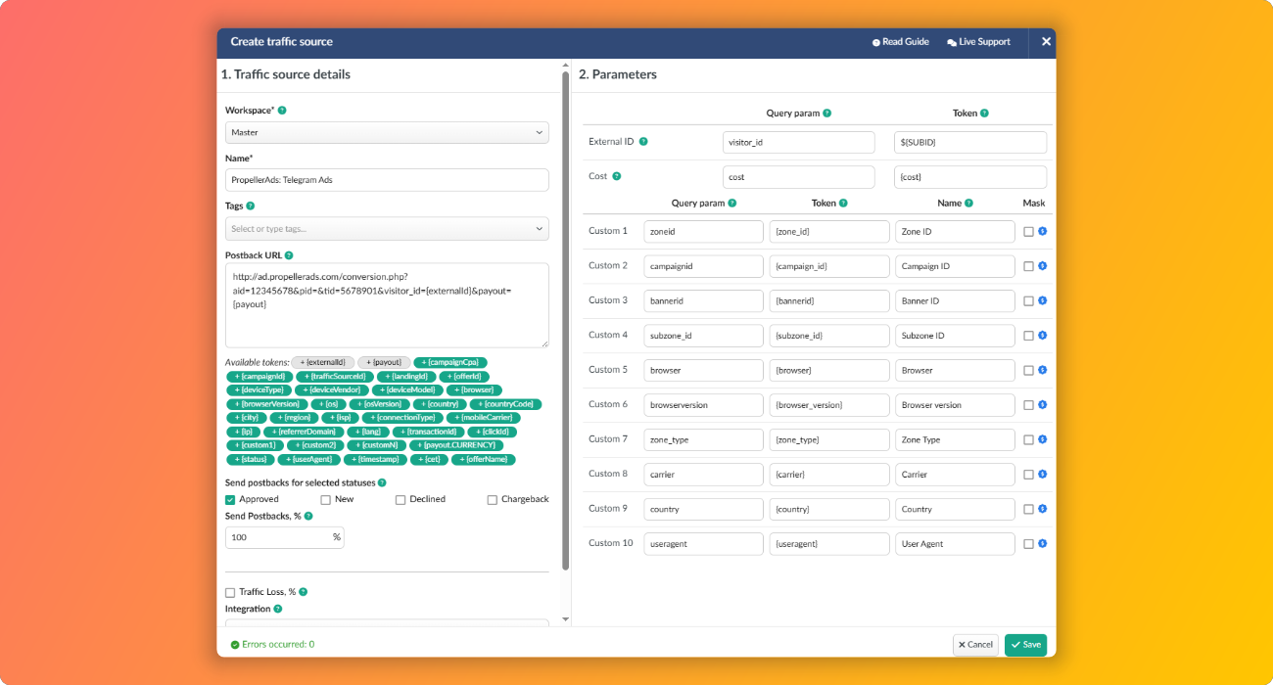Tick the Mask checkbox for Custom 5
The width and height of the screenshot is (1273, 685).
coord(1028,370)
